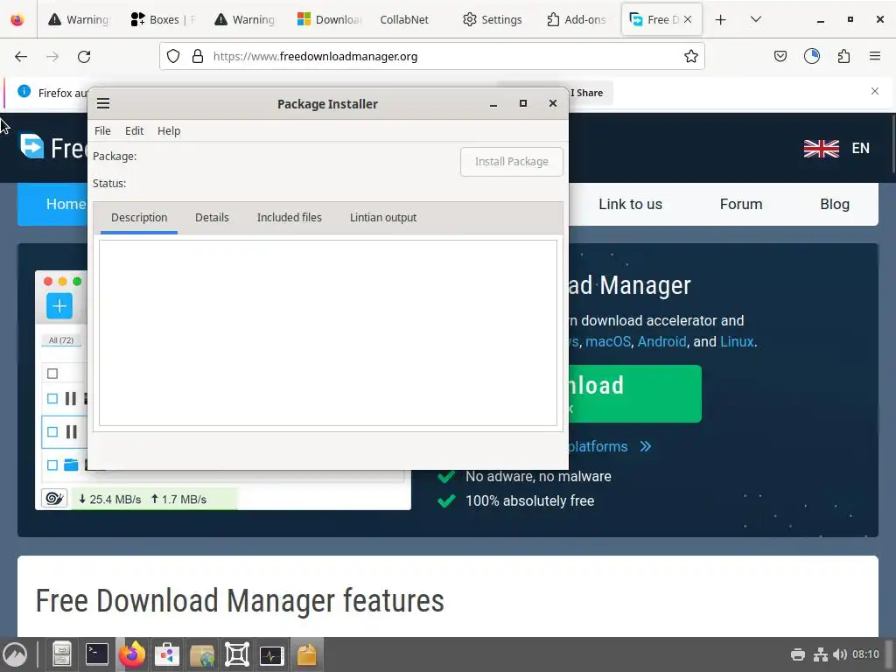This screenshot has height=672, width=896.
Task: Switch to the Details tab
Action: click(212, 218)
